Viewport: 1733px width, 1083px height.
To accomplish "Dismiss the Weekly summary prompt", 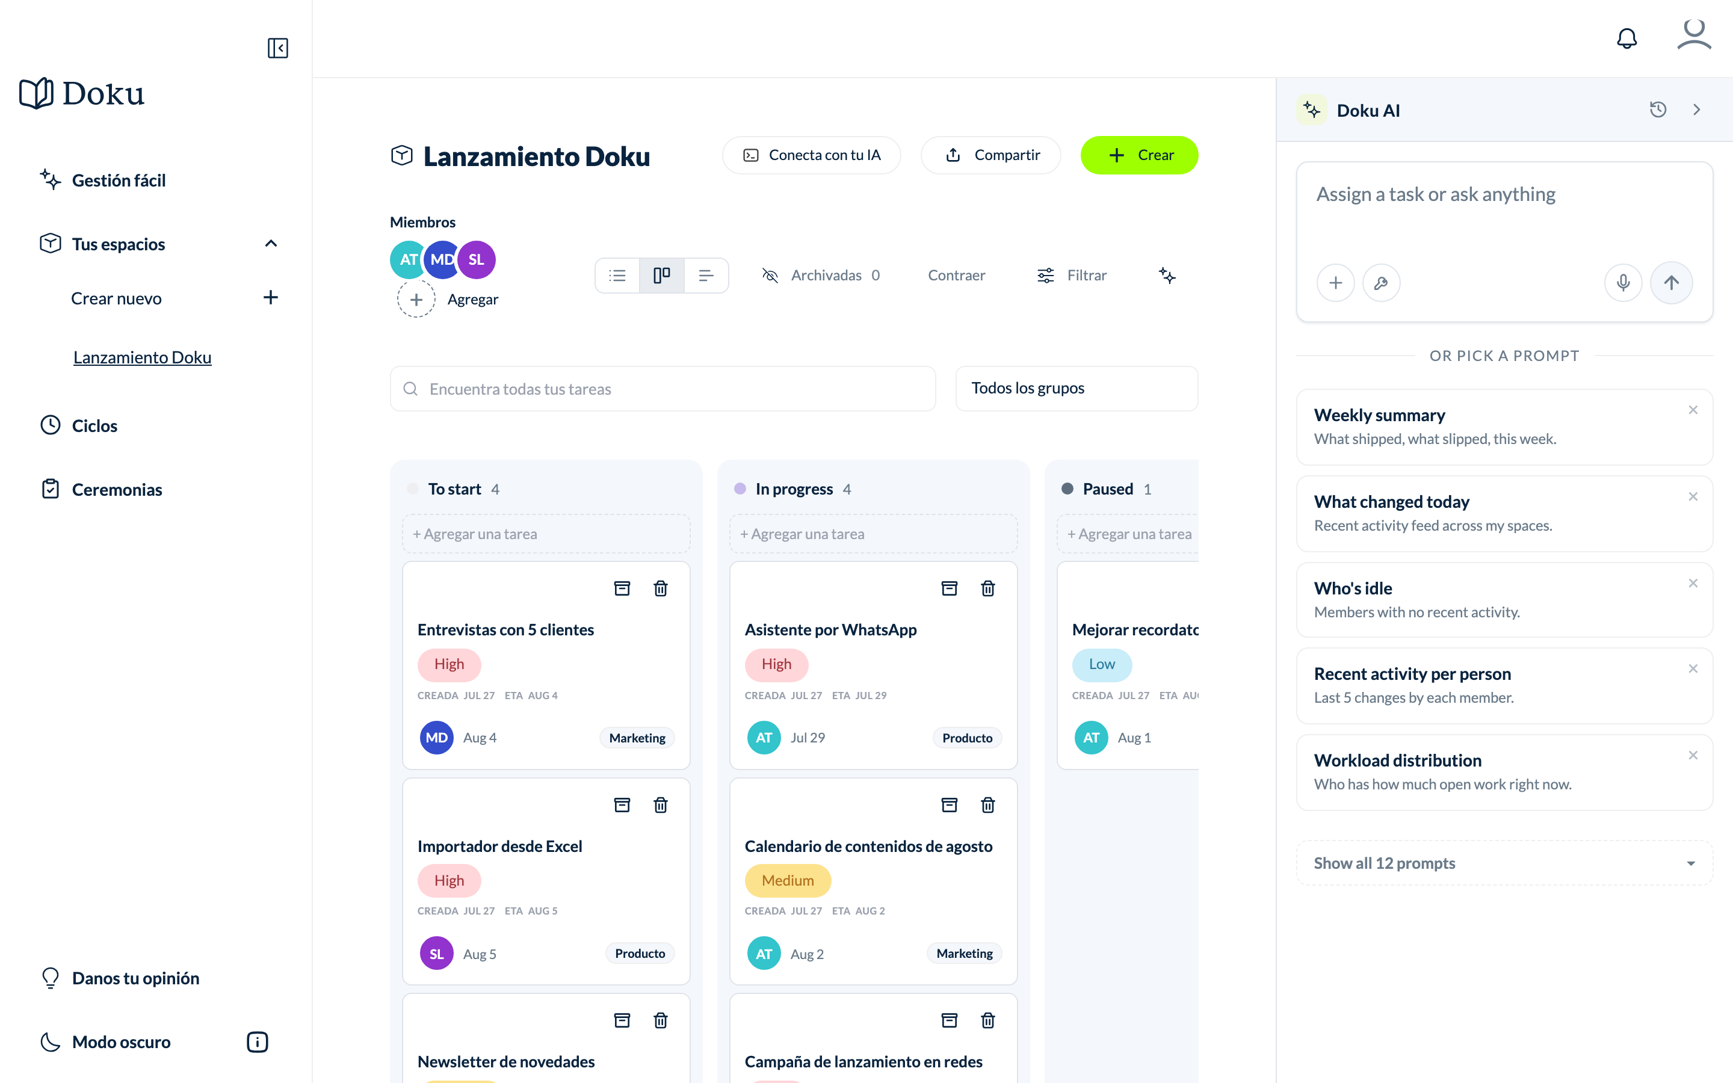I will (x=1693, y=410).
